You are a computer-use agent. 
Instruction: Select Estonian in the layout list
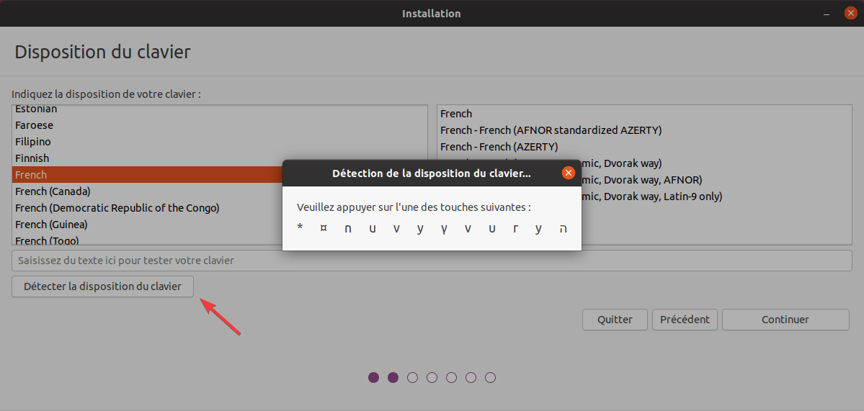(x=36, y=109)
